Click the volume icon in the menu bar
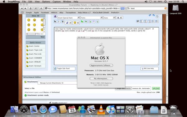 click(146, 2)
